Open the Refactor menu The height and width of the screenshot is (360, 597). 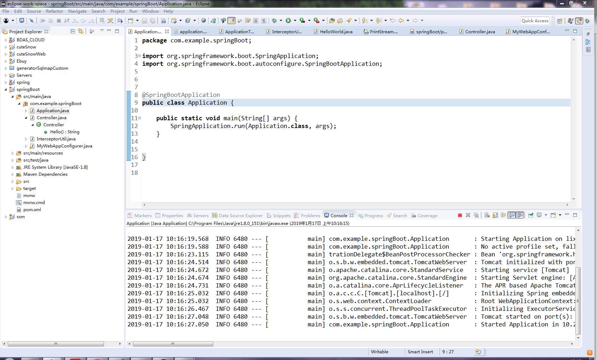pyautogui.click(x=54, y=11)
